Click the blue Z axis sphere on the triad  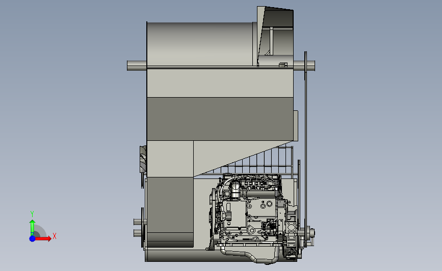click(32, 238)
